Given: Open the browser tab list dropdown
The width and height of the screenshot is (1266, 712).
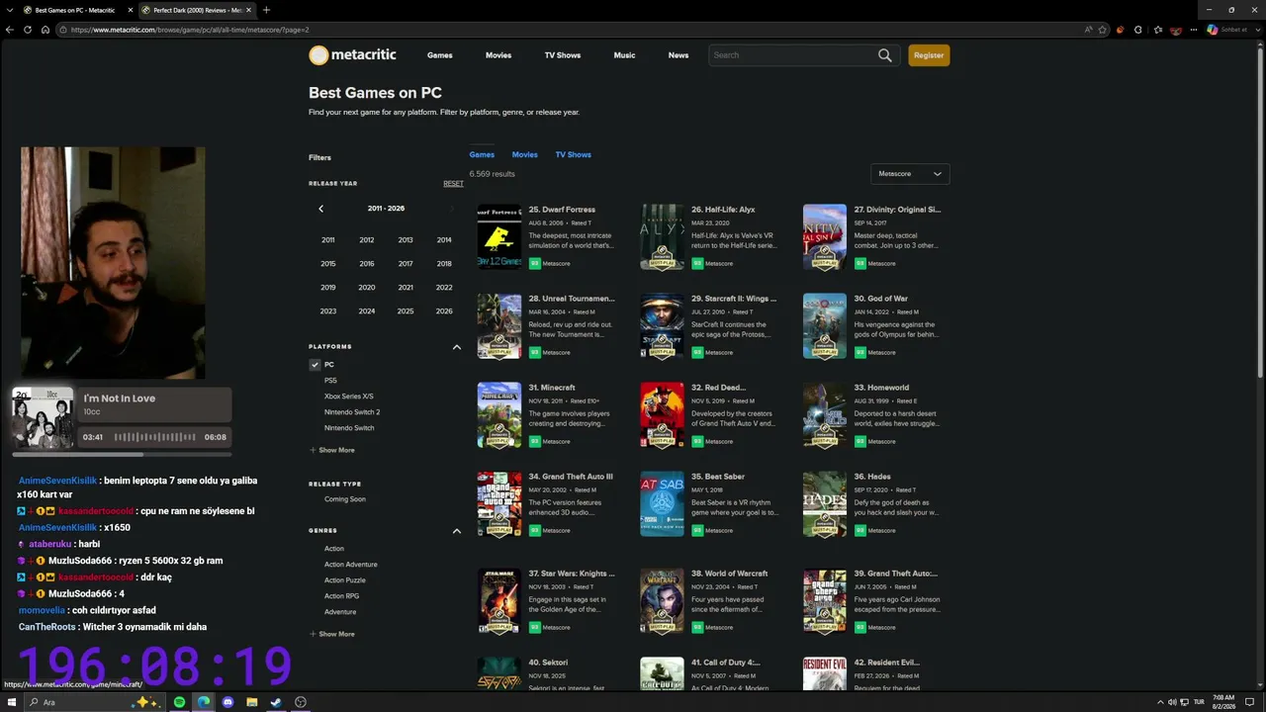Looking at the screenshot, I should pos(9,10).
